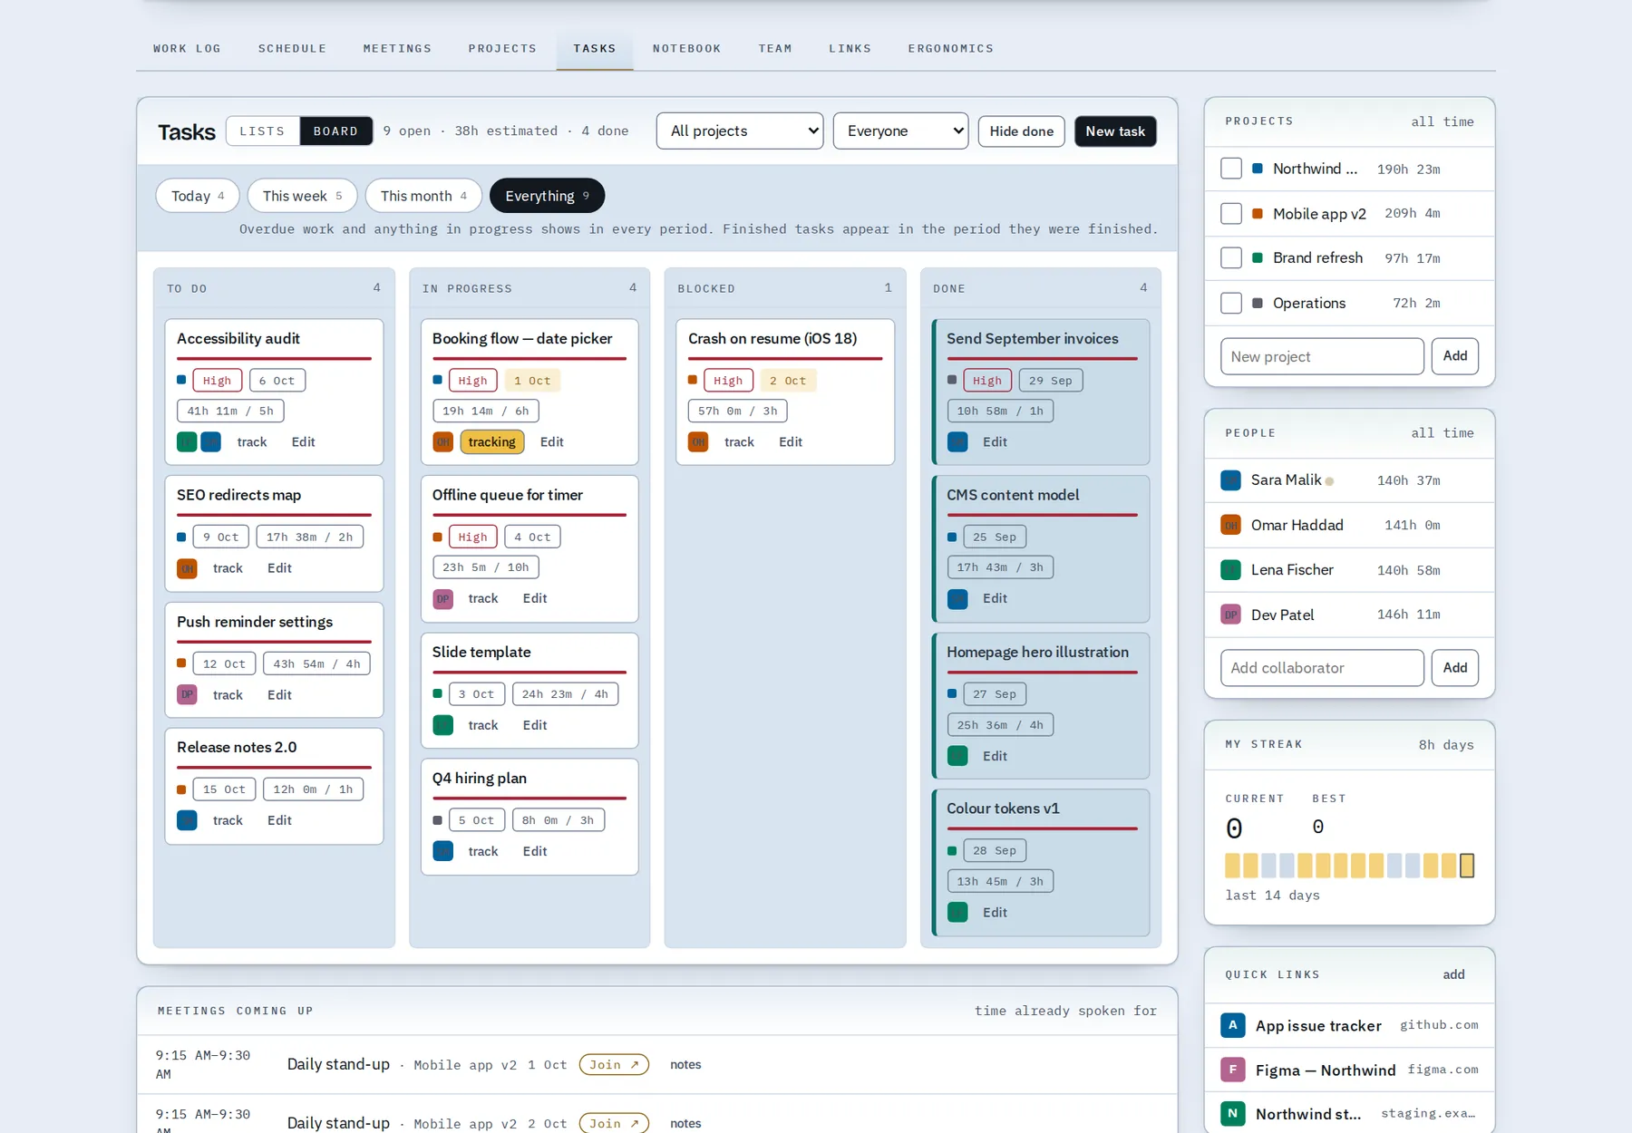
Task: Change People panel 'all time' range
Action: point(1442,433)
